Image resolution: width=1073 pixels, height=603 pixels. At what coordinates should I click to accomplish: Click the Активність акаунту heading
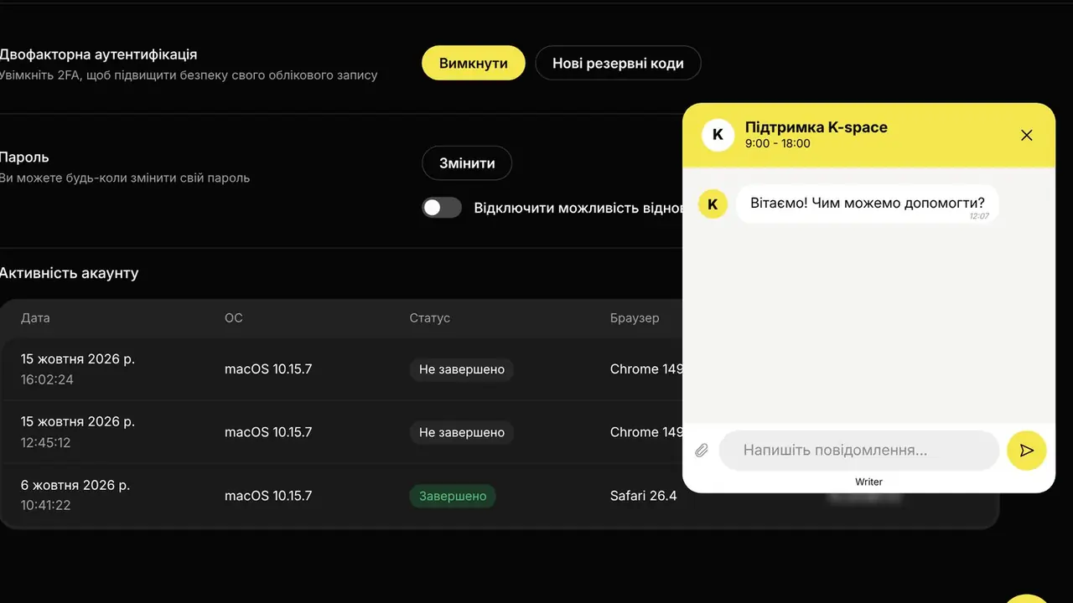tap(70, 273)
